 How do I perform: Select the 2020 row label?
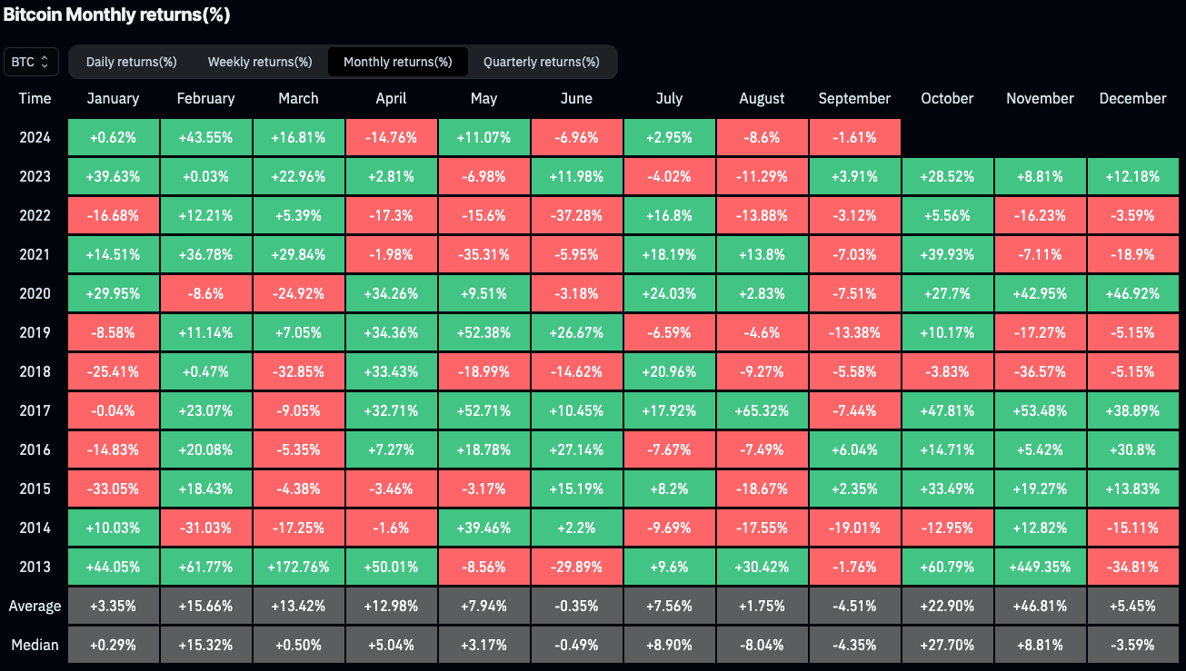(35, 293)
